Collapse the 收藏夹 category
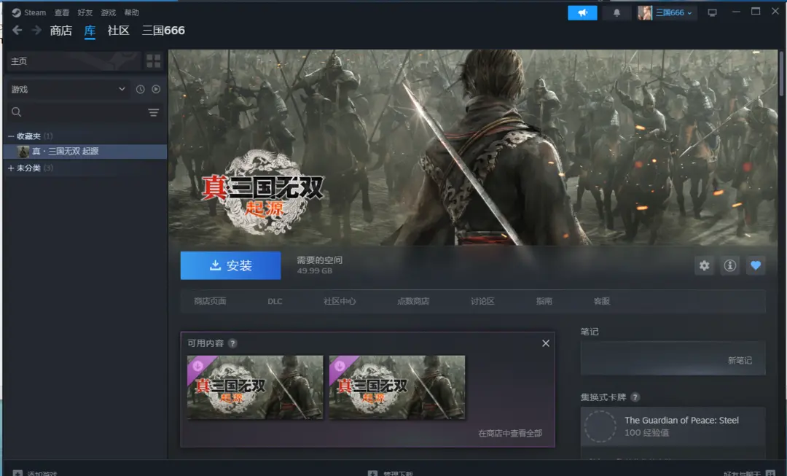The height and width of the screenshot is (476, 787). pyautogui.click(x=11, y=136)
